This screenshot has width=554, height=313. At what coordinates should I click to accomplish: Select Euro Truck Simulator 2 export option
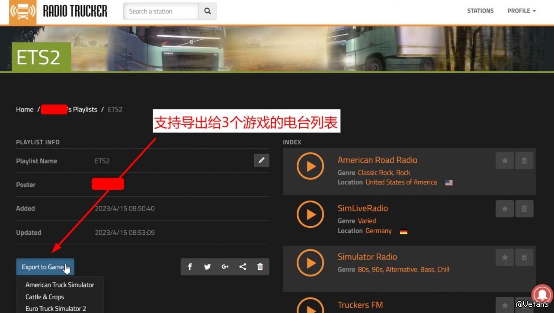click(x=56, y=309)
